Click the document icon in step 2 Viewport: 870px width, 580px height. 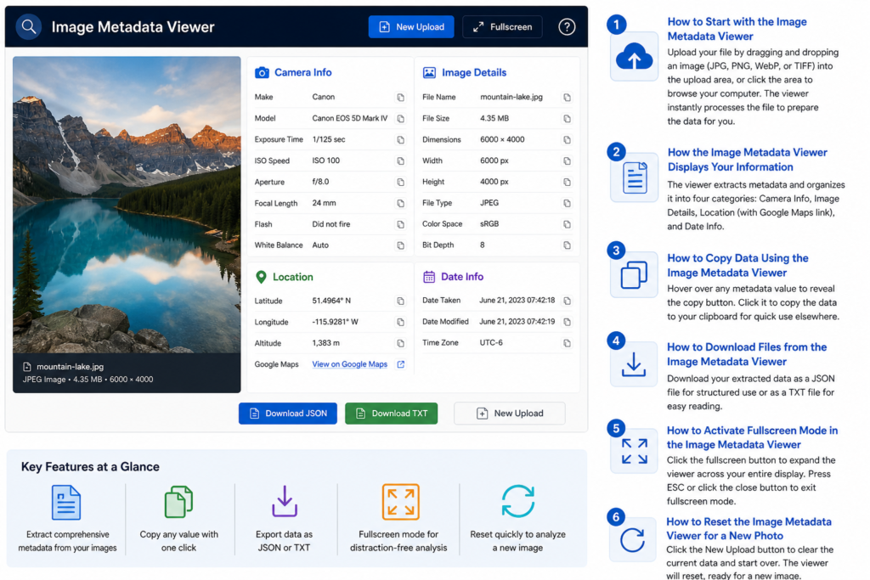635,177
